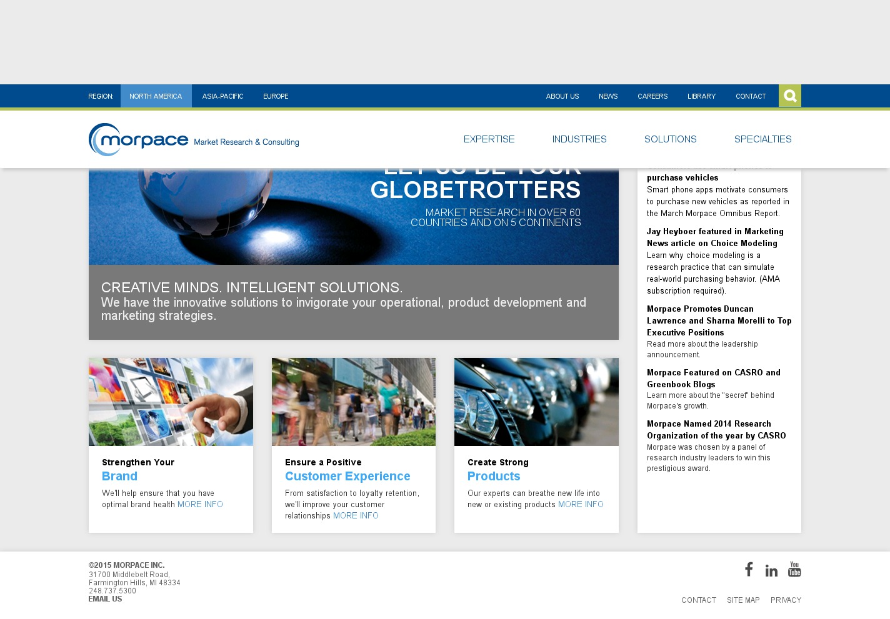Click MORE INFO under Brand

click(x=200, y=505)
